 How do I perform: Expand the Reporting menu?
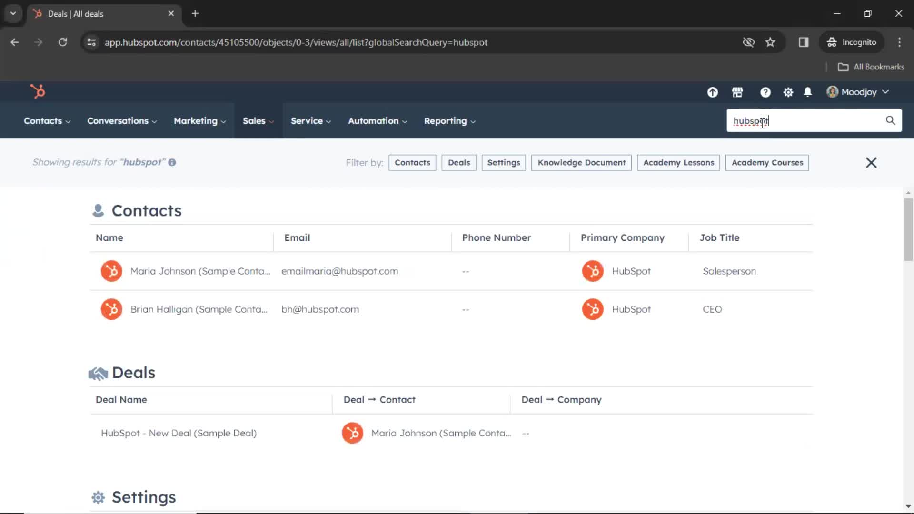click(x=450, y=121)
